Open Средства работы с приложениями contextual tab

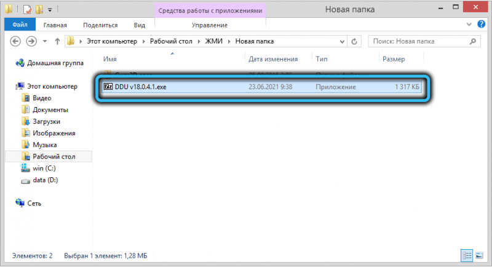click(x=210, y=10)
